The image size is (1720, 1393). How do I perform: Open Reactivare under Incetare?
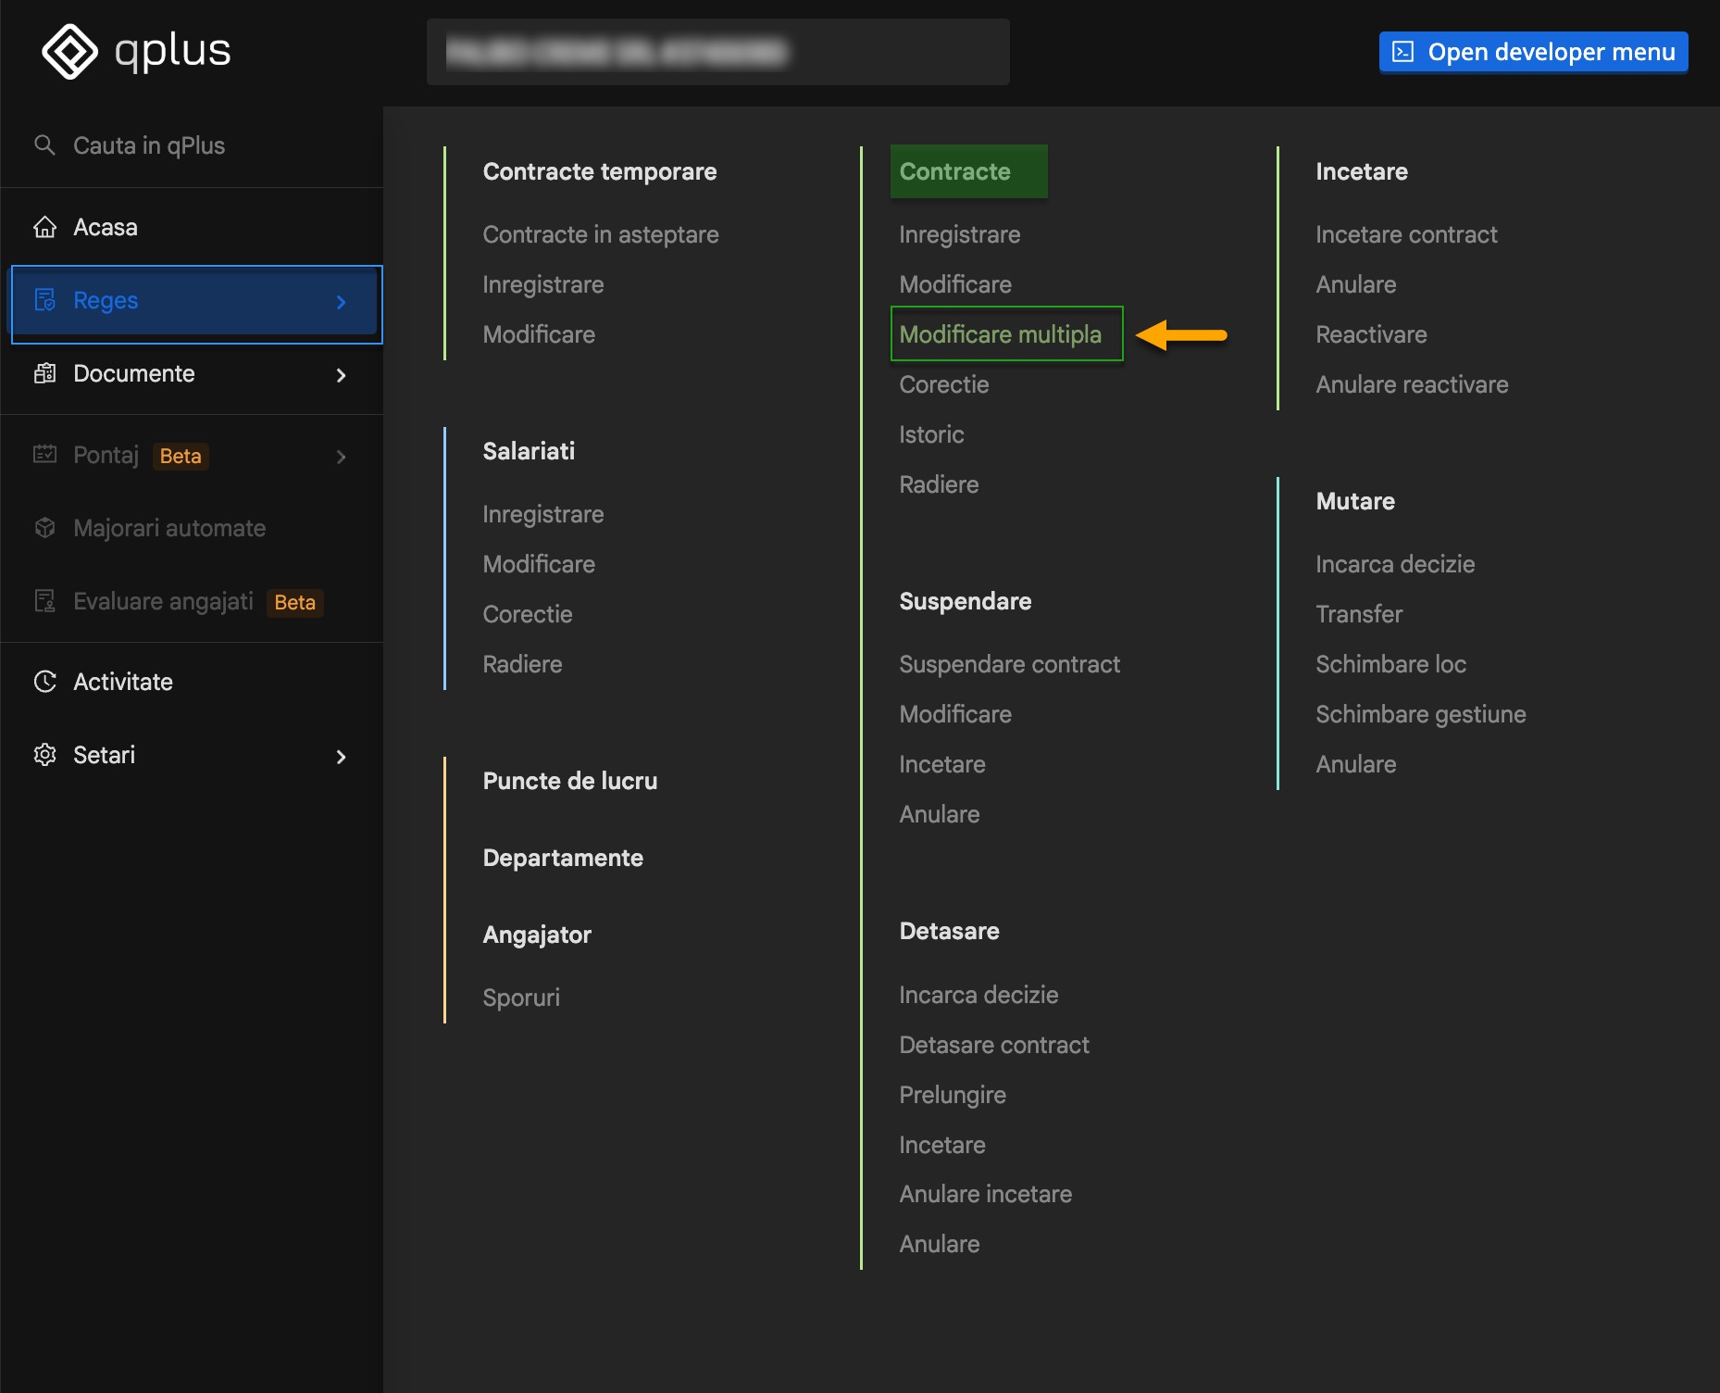(1371, 334)
